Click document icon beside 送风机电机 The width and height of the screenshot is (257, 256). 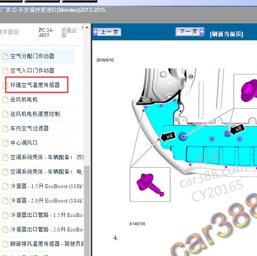[6, 100]
